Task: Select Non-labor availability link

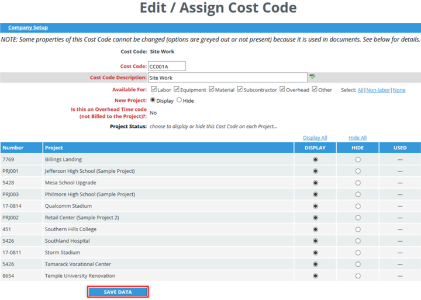Action: (x=378, y=90)
